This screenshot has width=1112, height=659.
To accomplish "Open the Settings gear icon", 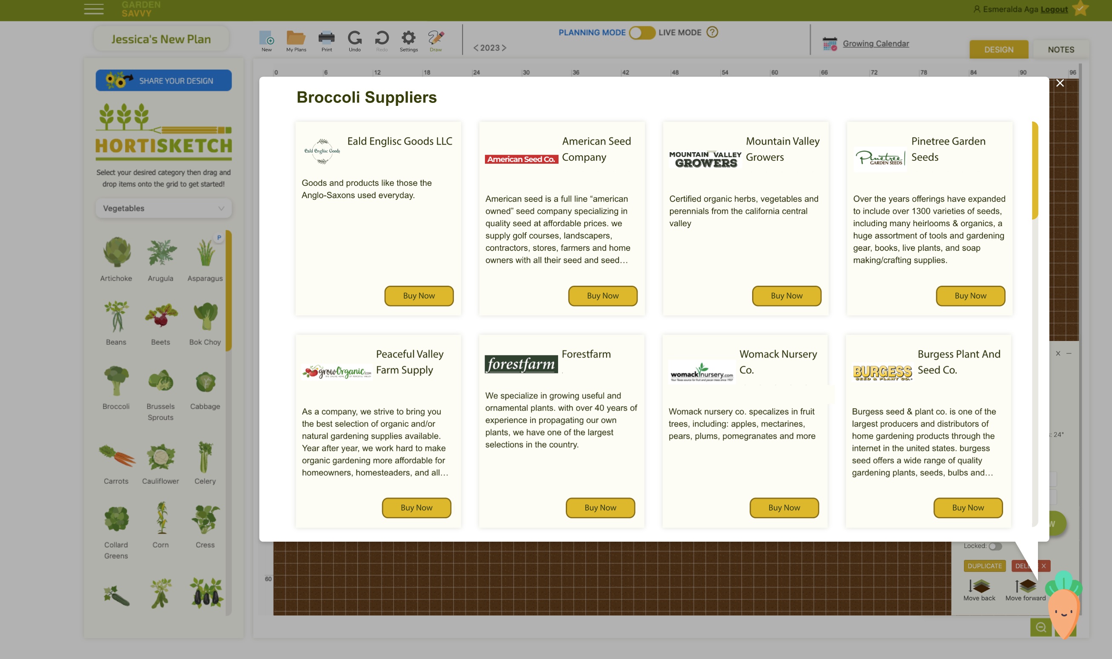I will pyautogui.click(x=409, y=38).
